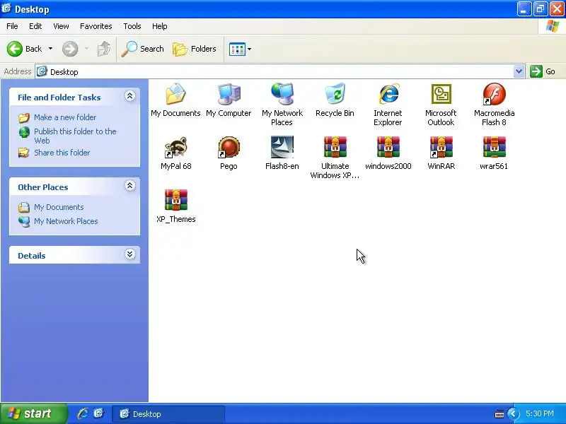Open the Back history dropdown arrow
The width and height of the screenshot is (566, 424).
50,49
